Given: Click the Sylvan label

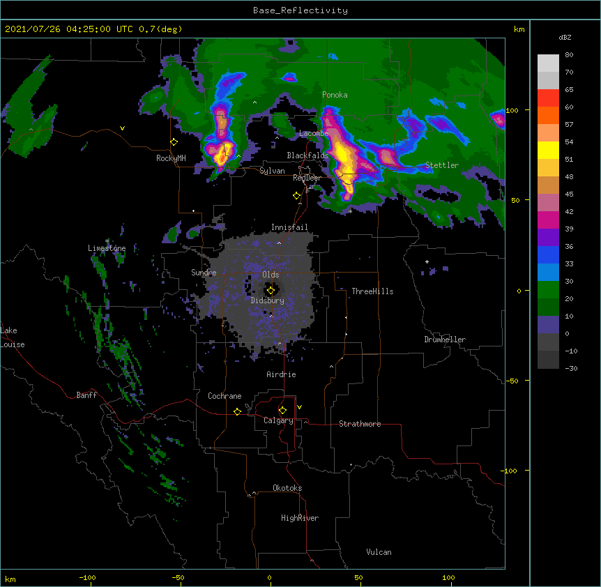Looking at the screenshot, I should (272, 171).
